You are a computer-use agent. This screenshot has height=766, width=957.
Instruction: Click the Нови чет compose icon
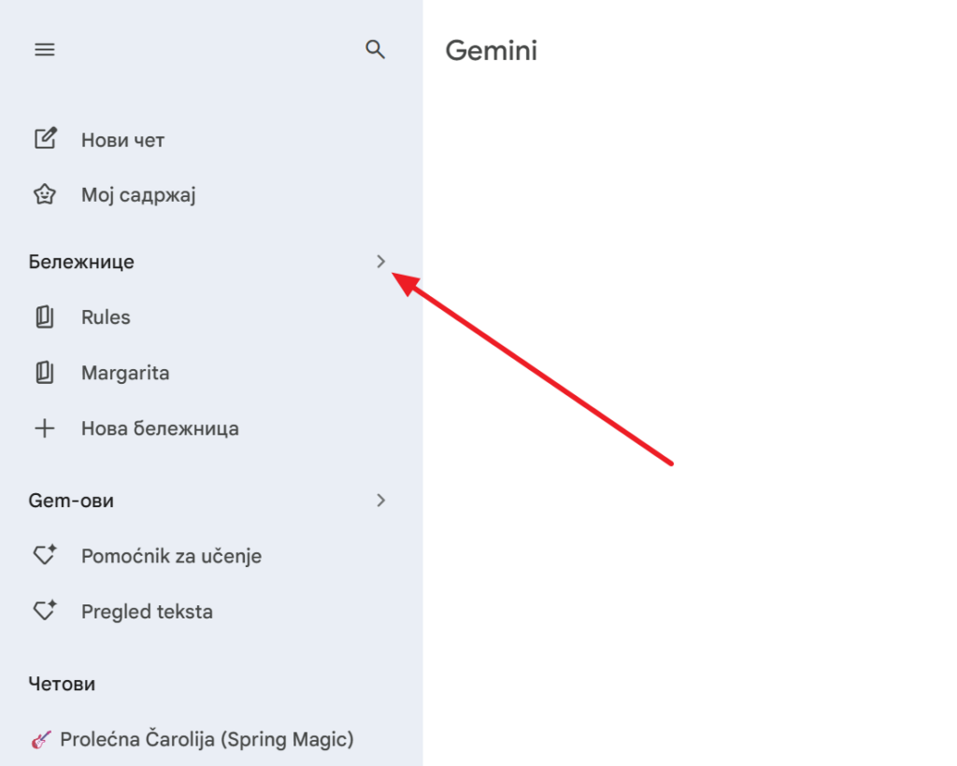pyautogui.click(x=45, y=139)
